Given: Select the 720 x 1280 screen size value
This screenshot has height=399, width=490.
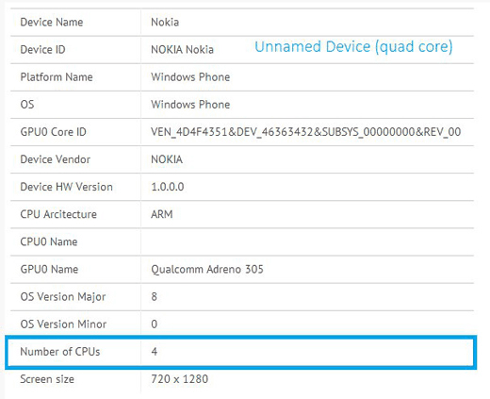Looking at the screenshot, I should click(x=179, y=379).
